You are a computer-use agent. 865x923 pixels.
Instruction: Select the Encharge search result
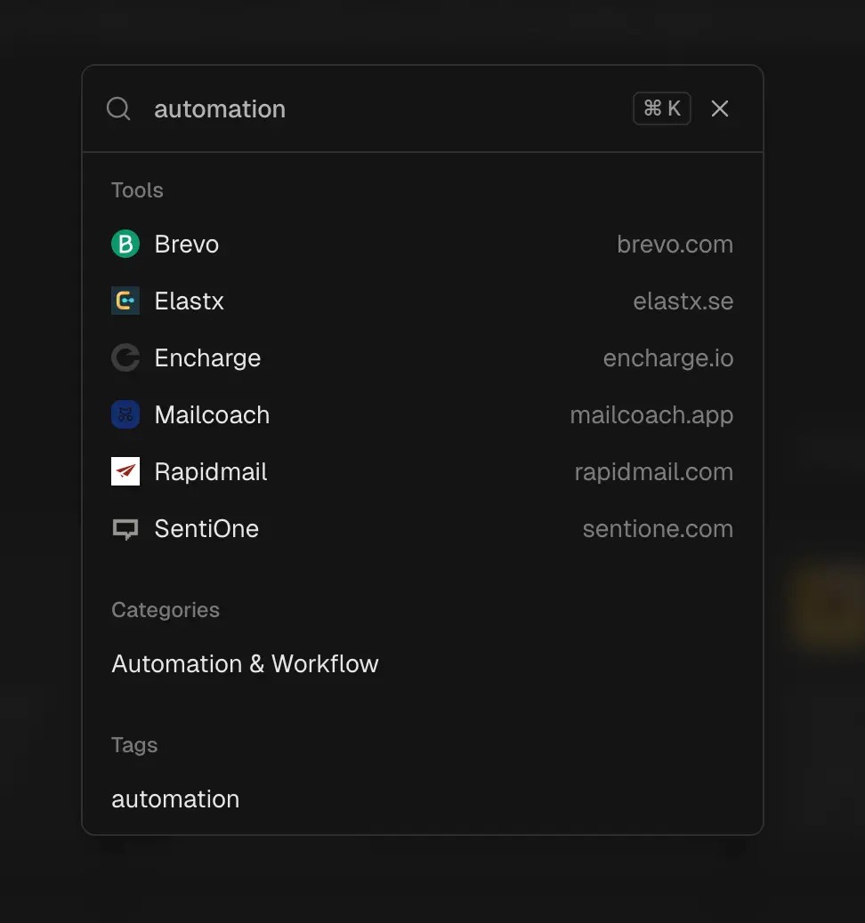207,357
